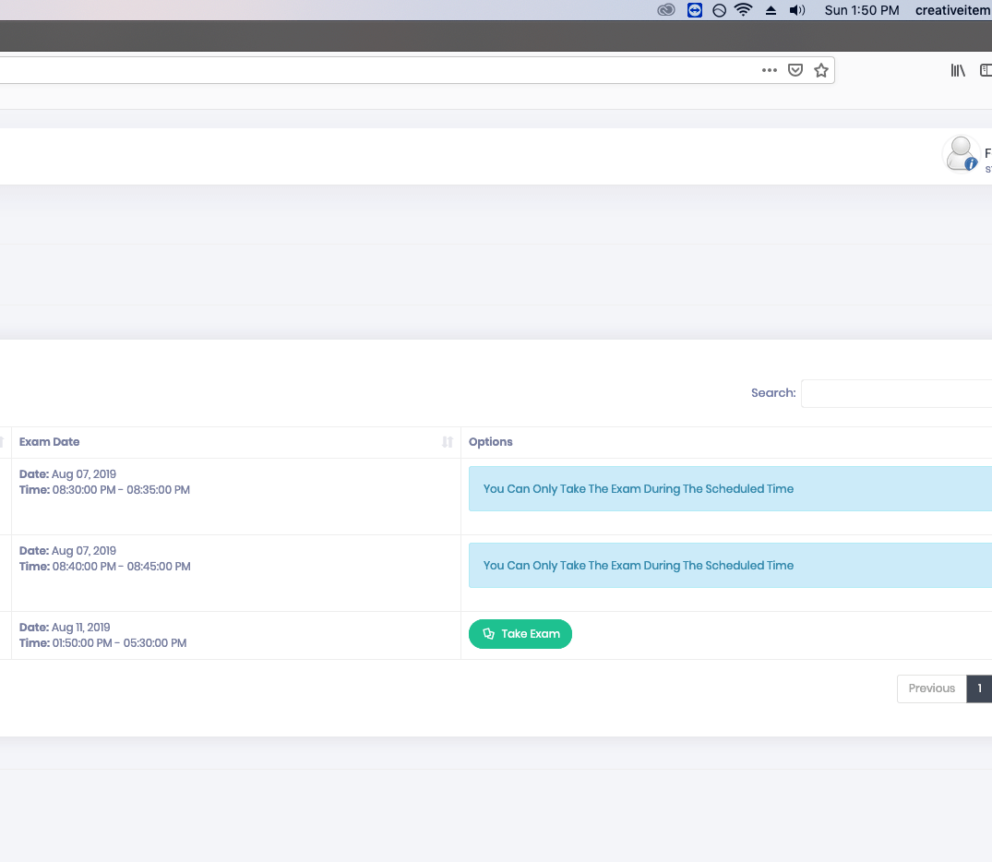
Task: Click the scheduled-time notice in the 08:40 PM row
Action: (x=730, y=565)
